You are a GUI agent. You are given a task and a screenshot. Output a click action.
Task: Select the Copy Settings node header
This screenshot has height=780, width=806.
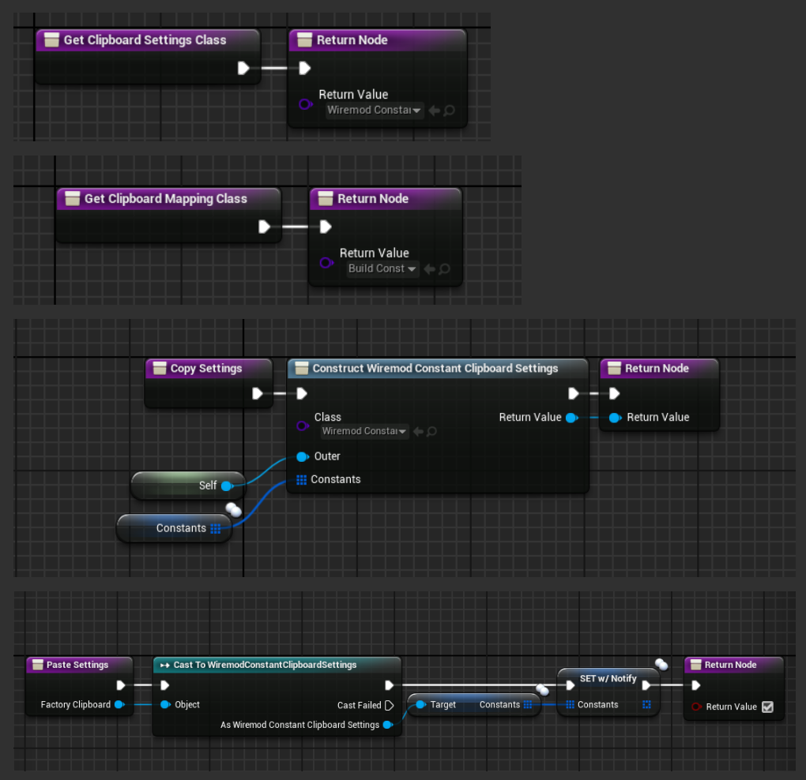[209, 368]
